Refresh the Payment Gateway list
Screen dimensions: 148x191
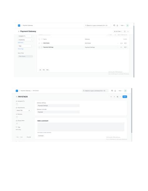[125, 31]
